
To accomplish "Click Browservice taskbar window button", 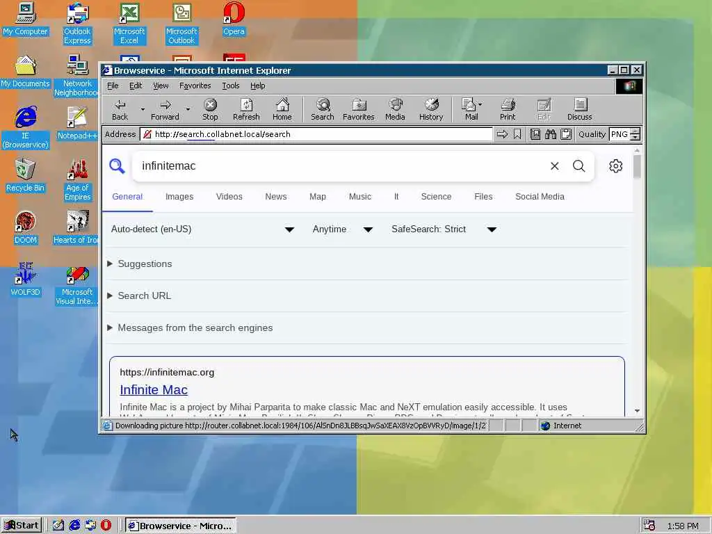I will 181,526.
